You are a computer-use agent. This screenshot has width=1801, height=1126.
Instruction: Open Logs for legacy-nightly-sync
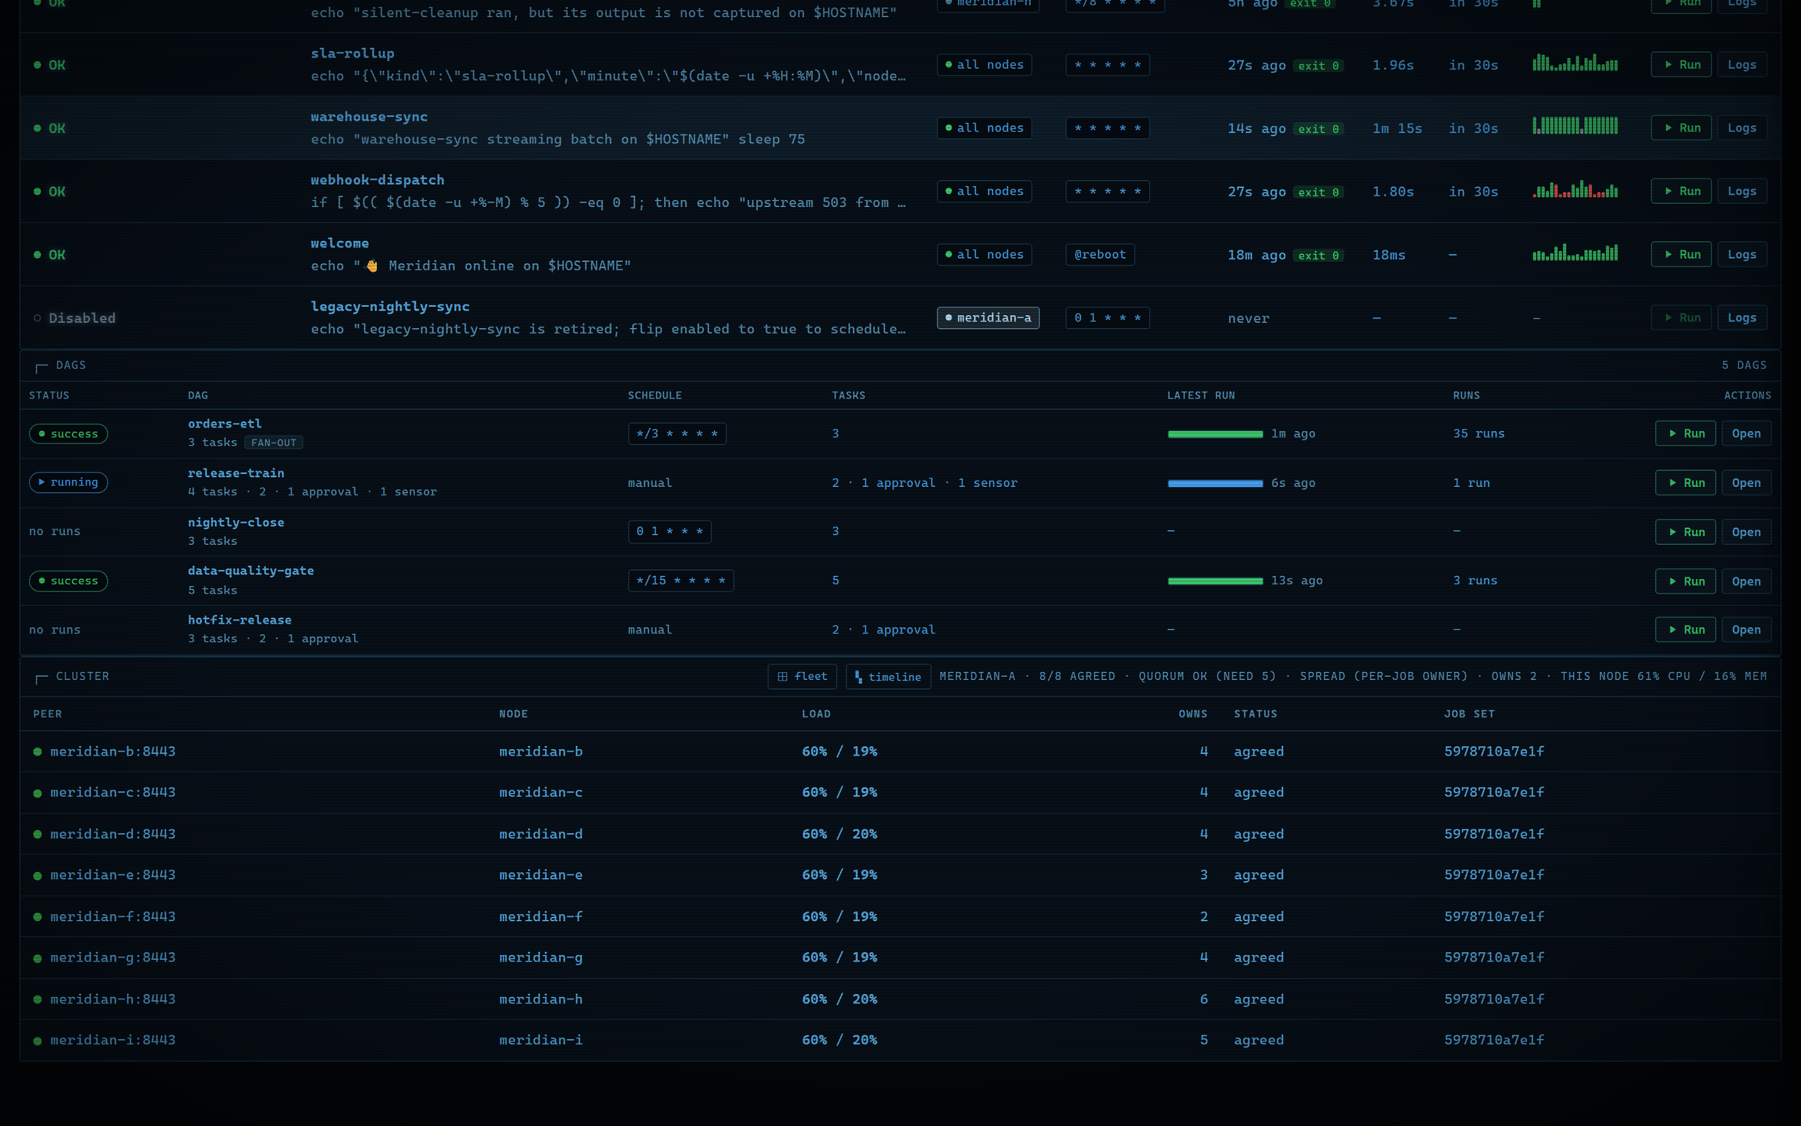tap(1742, 318)
